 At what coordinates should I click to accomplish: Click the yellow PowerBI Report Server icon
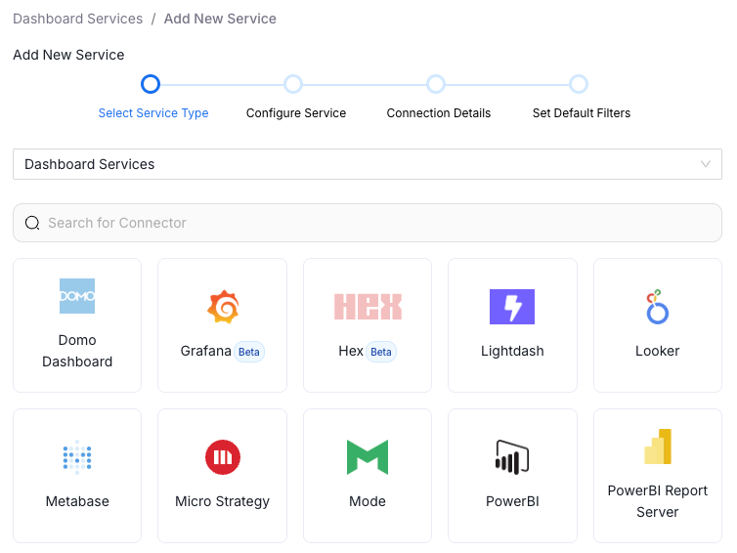pos(658,447)
